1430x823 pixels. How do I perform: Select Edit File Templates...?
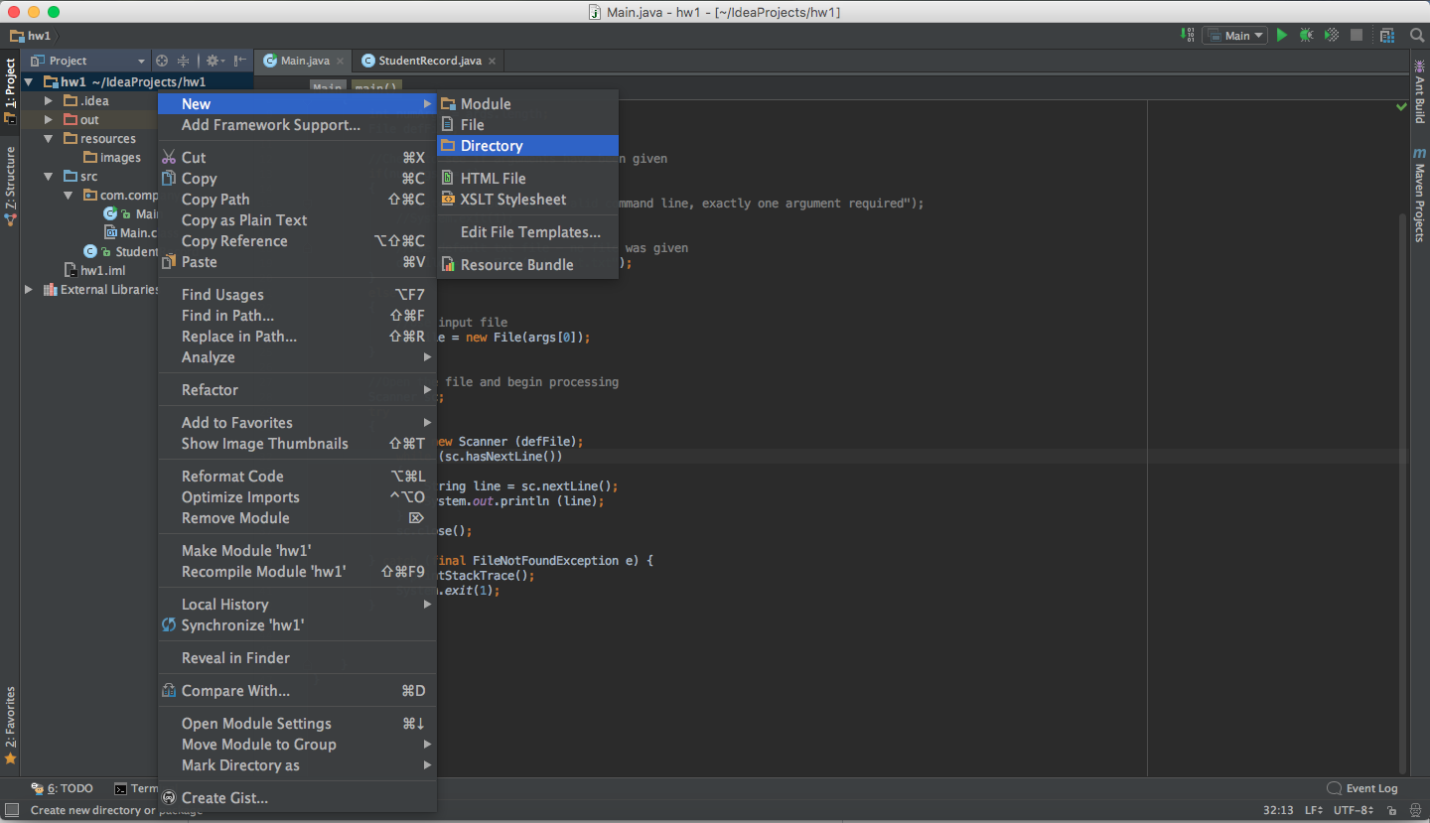pyautogui.click(x=527, y=232)
